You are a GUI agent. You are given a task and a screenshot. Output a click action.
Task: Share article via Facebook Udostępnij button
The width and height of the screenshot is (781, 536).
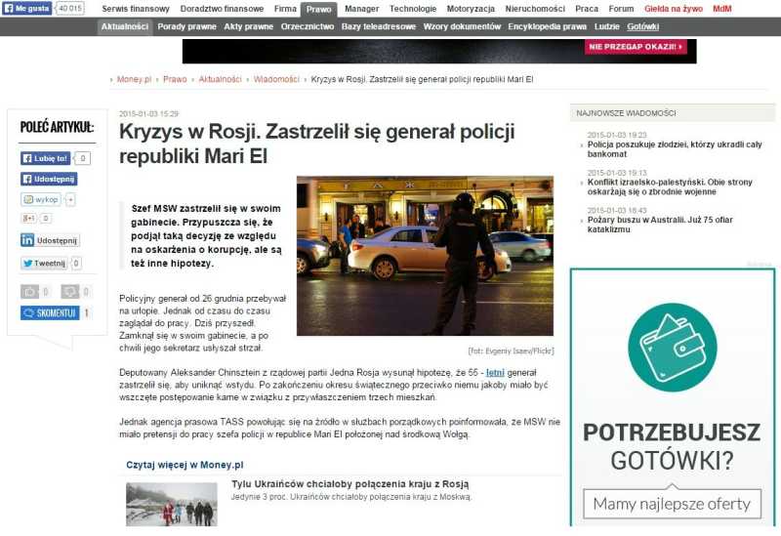49,179
